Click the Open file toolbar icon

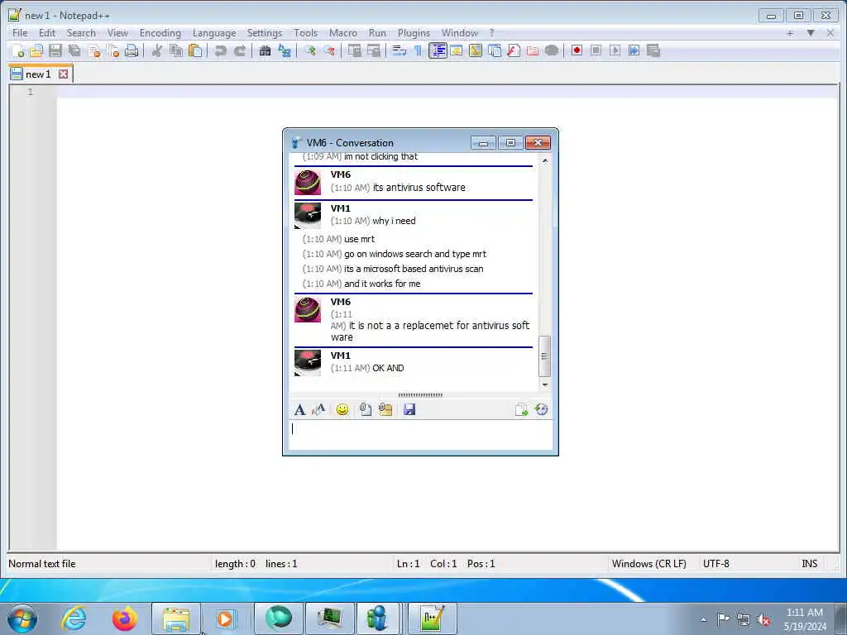(x=36, y=50)
